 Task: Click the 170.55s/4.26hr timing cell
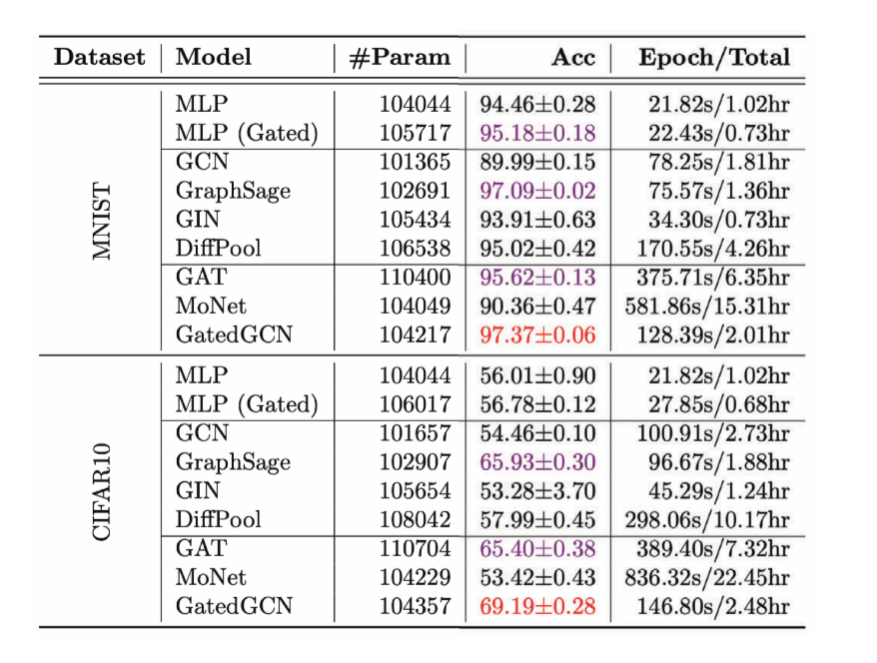tap(713, 248)
